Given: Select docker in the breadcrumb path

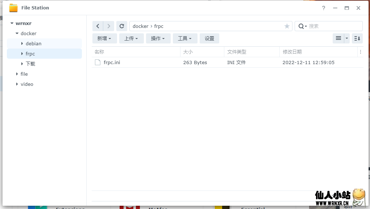Looking at the screenshot, I should point(141,26).
